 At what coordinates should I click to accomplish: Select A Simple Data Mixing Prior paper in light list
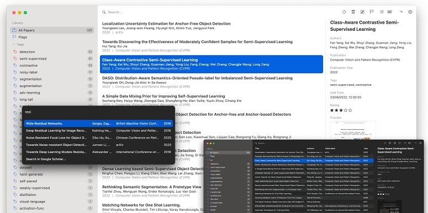(212, 100)
